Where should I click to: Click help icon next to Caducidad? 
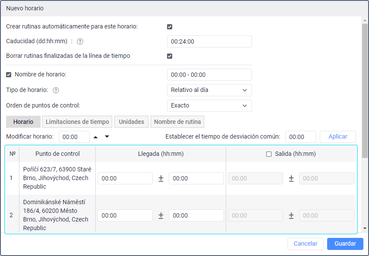(80, 42)
